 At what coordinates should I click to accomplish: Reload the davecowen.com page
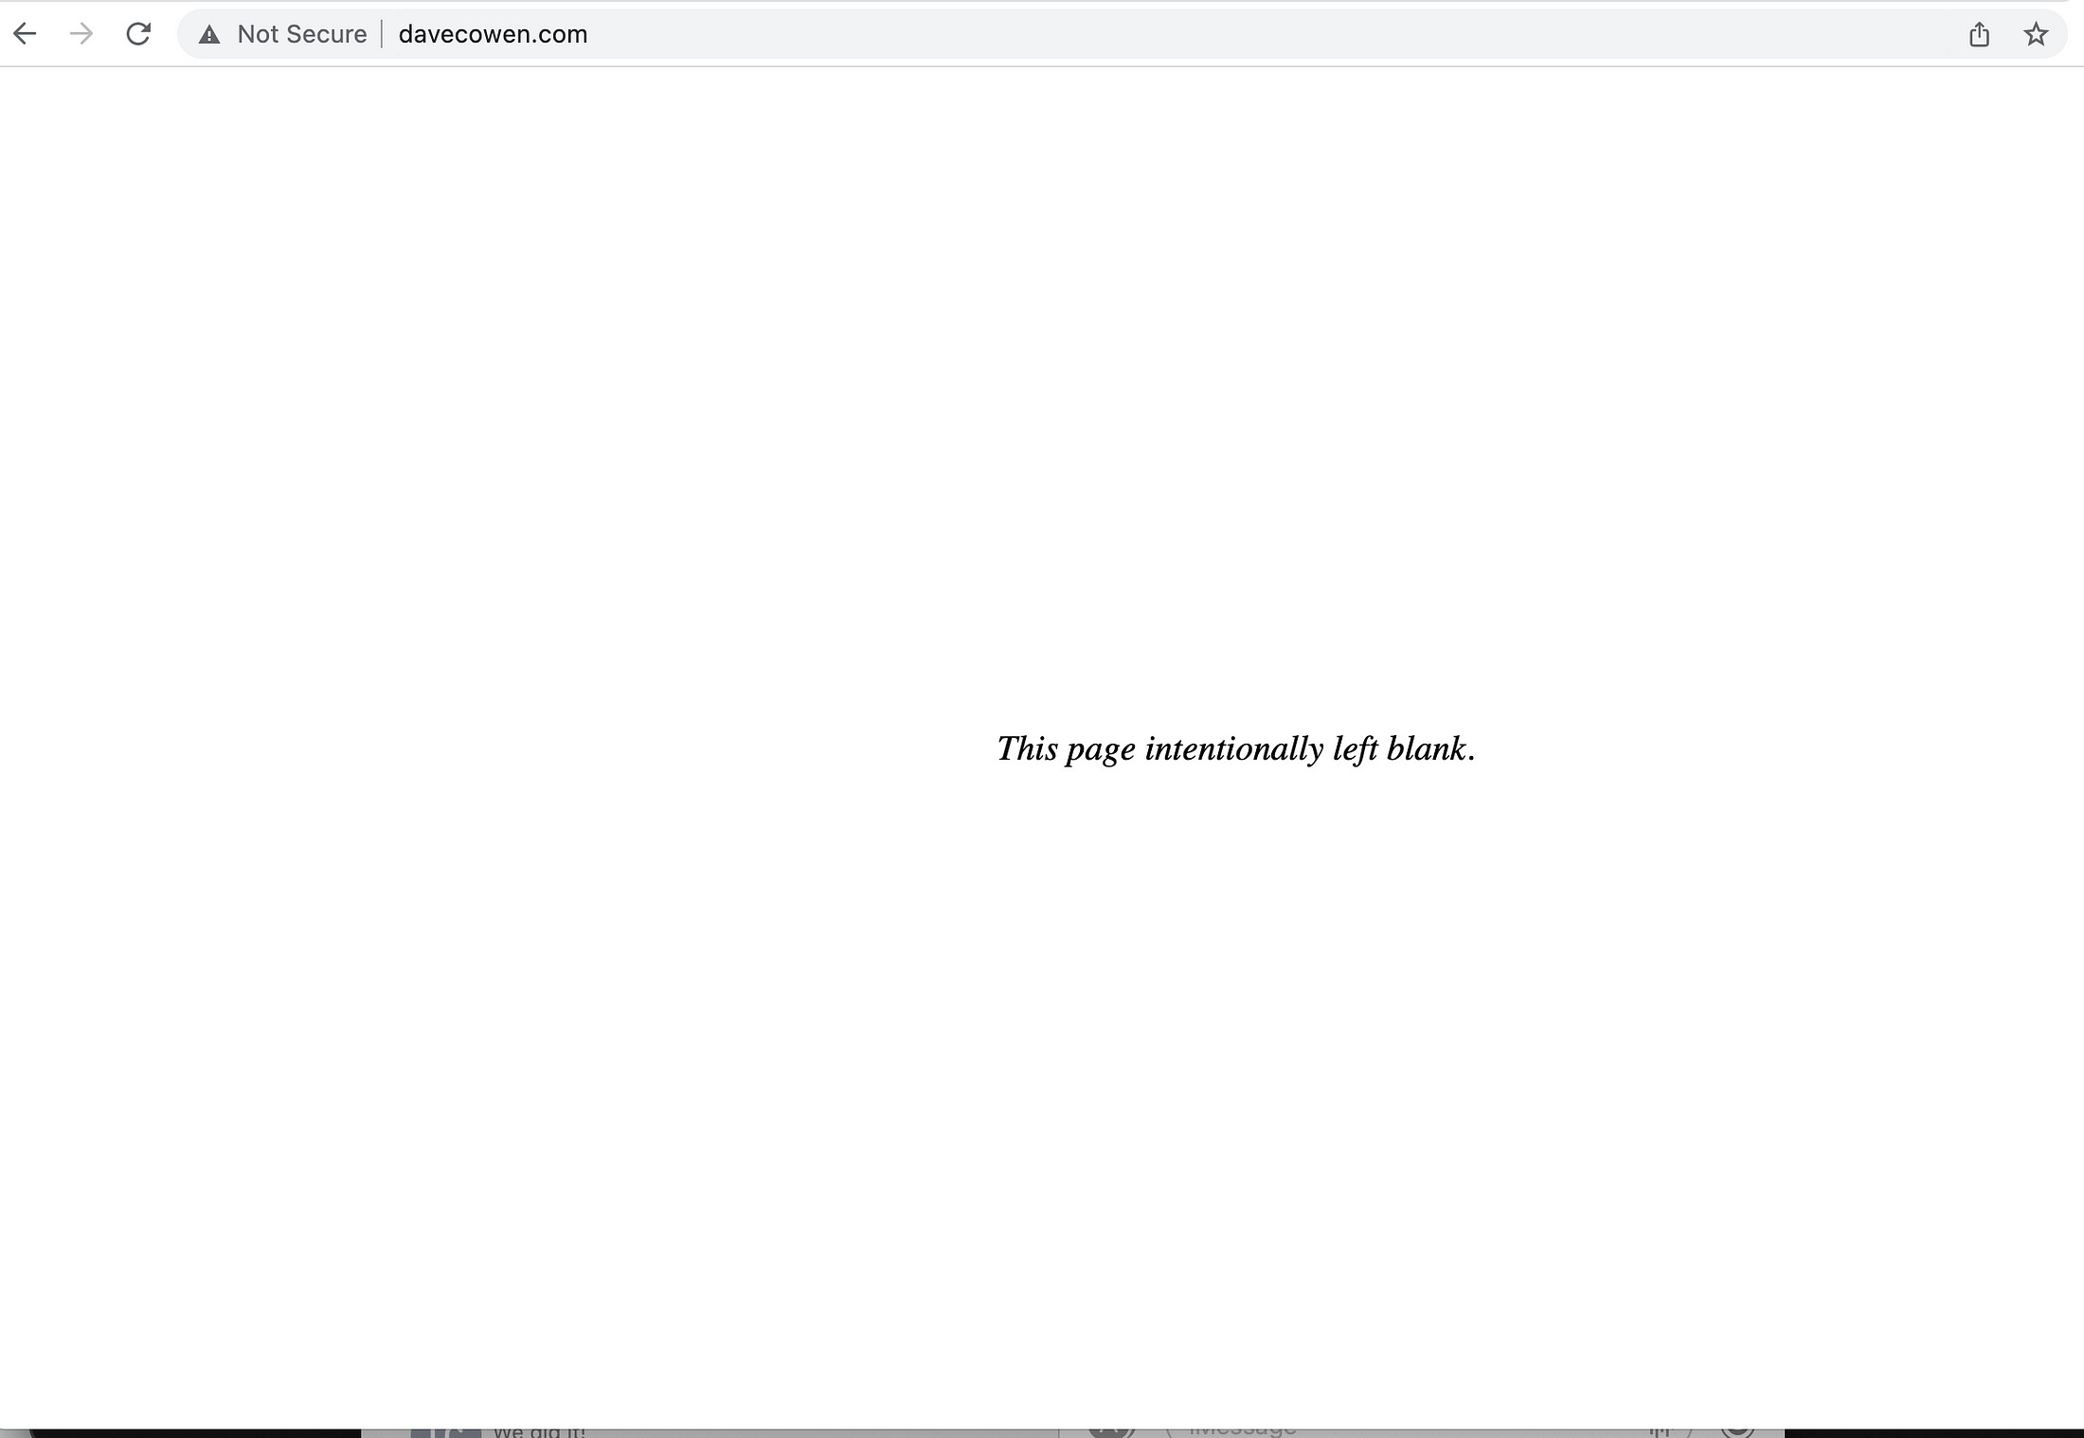tap(138, 34)
